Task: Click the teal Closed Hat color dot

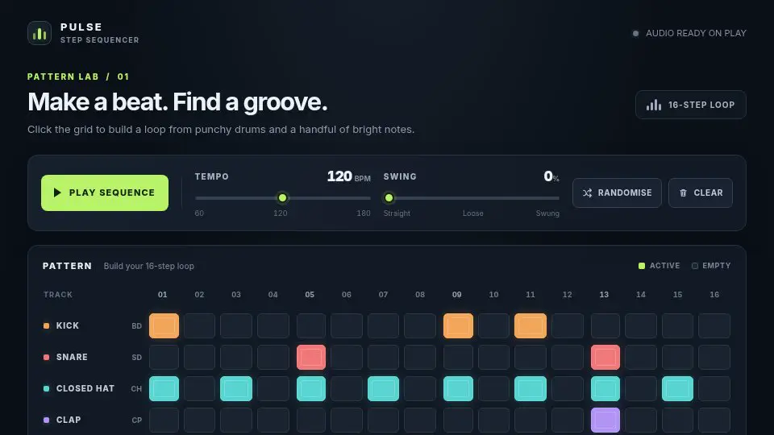Action: click(47, 388)
